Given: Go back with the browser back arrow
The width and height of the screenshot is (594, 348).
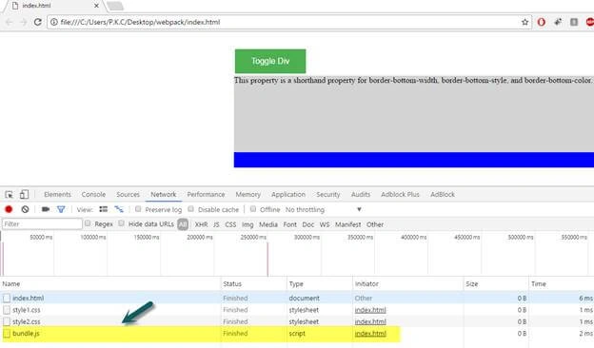Looking at the screenshot, I should coord(10,22).
